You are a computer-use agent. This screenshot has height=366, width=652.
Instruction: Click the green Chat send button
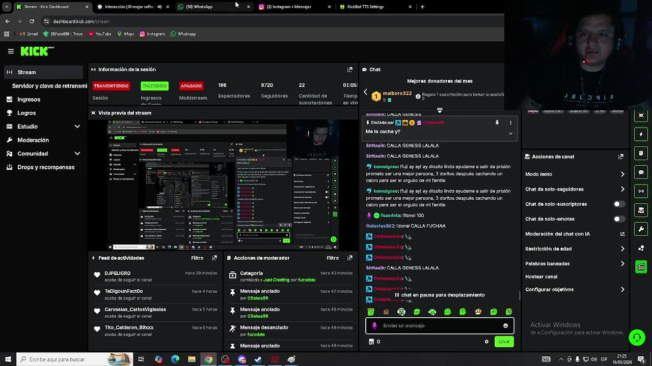(504, 342)
